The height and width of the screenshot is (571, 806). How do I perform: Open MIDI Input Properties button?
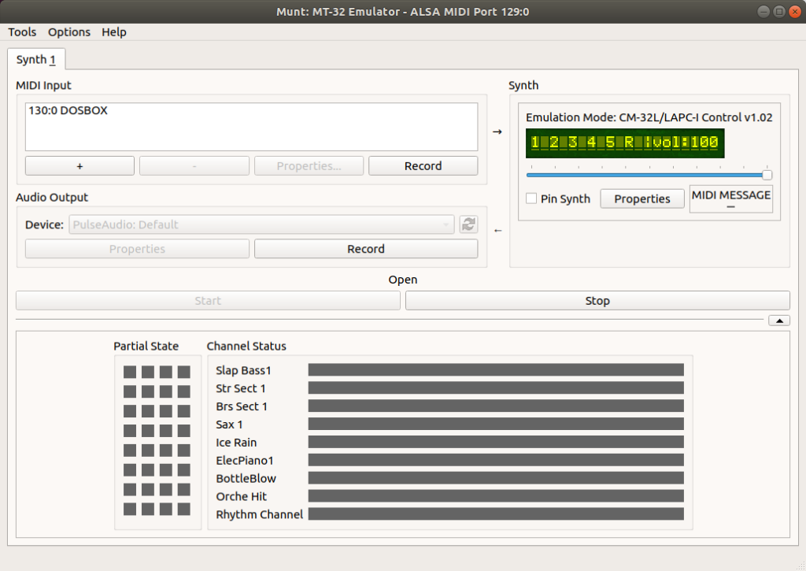click(309, 166)
